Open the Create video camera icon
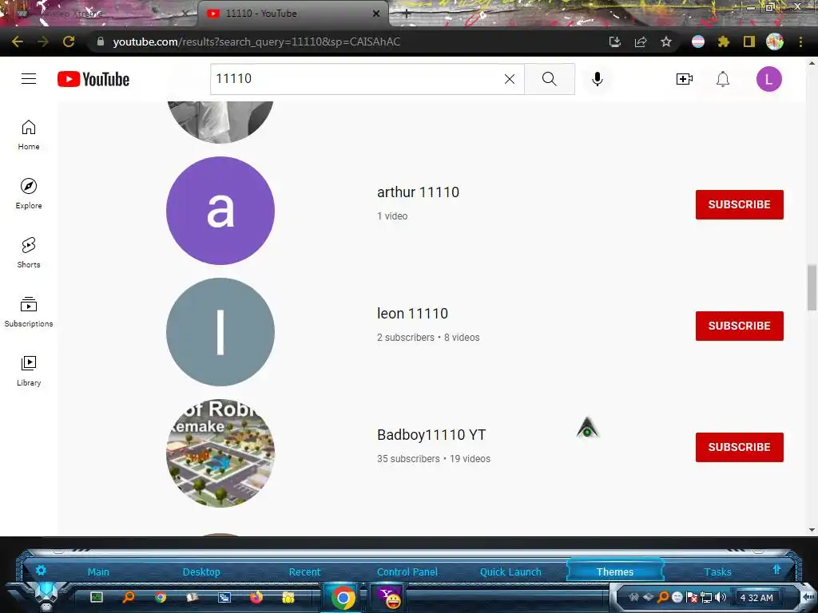The width and height of the screenshot is (818, 613). [684, 79]
